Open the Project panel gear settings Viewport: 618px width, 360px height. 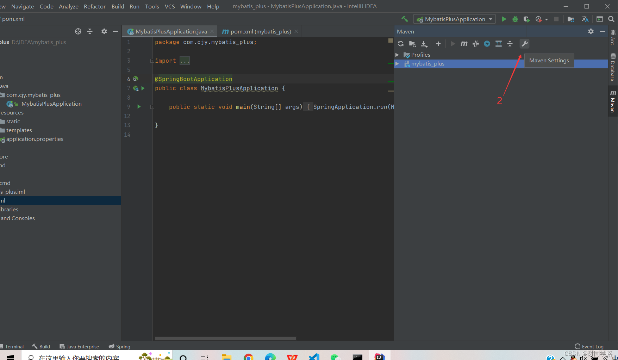click(104, 31)
